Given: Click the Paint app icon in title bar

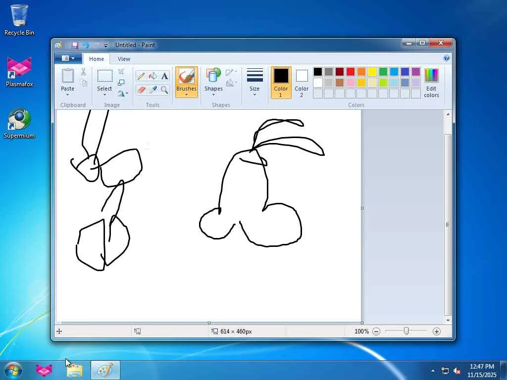Looking at the screenshot, I should pos(58,45).
